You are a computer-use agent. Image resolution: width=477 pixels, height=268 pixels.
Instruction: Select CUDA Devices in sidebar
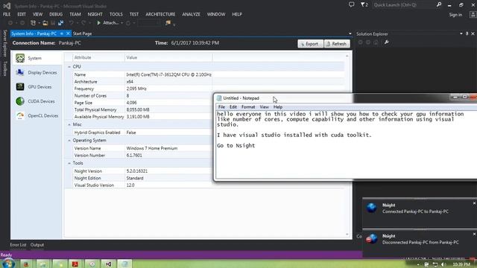click(x=37, y=101)
